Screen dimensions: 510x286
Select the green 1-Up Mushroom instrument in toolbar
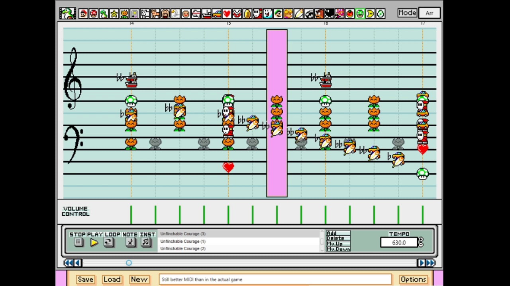tap(360, 14)
